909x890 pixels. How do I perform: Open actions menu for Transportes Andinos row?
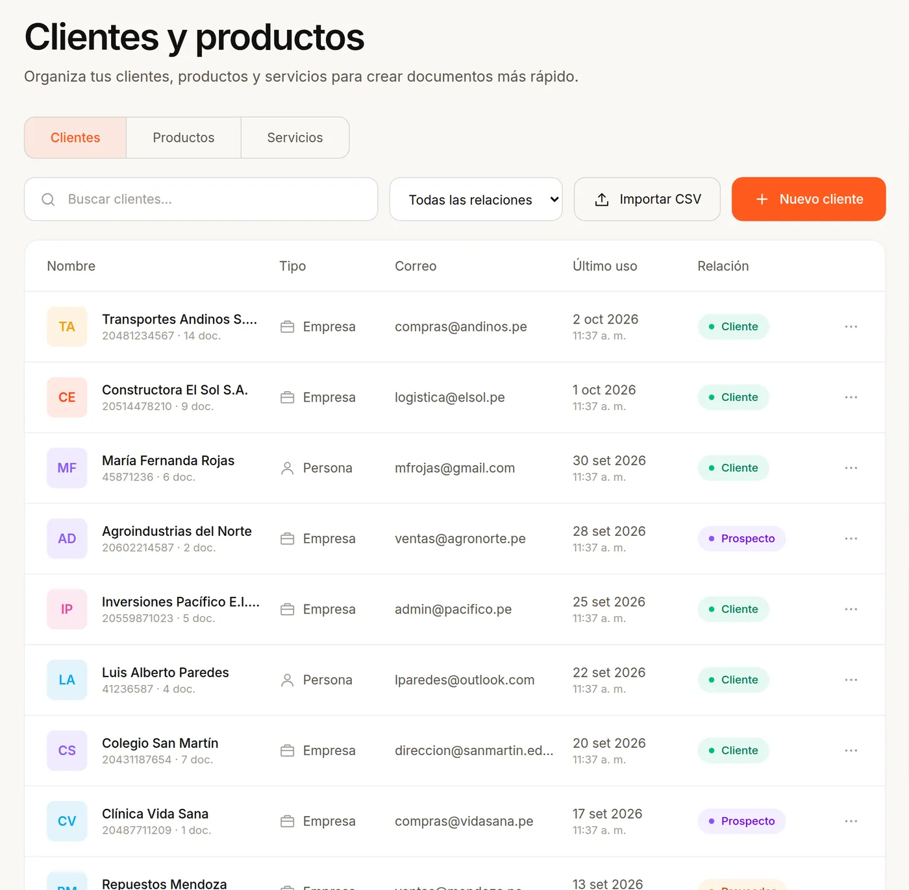[851, 326]
